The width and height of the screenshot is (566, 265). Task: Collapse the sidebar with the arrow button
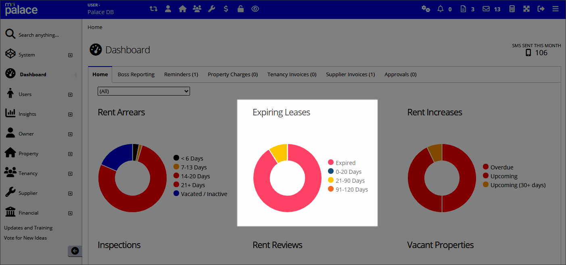pyautogui.click(x=75, y=251)
